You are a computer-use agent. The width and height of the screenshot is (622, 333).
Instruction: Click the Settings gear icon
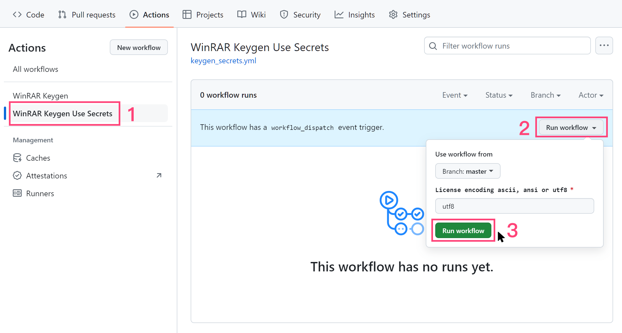point(393,15)
